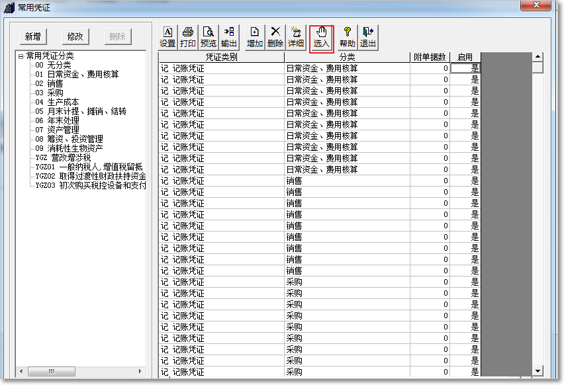
Task: Open 帮助 (Help) from the toolbar
Action: pyautogui.click(x=347, y=37)
